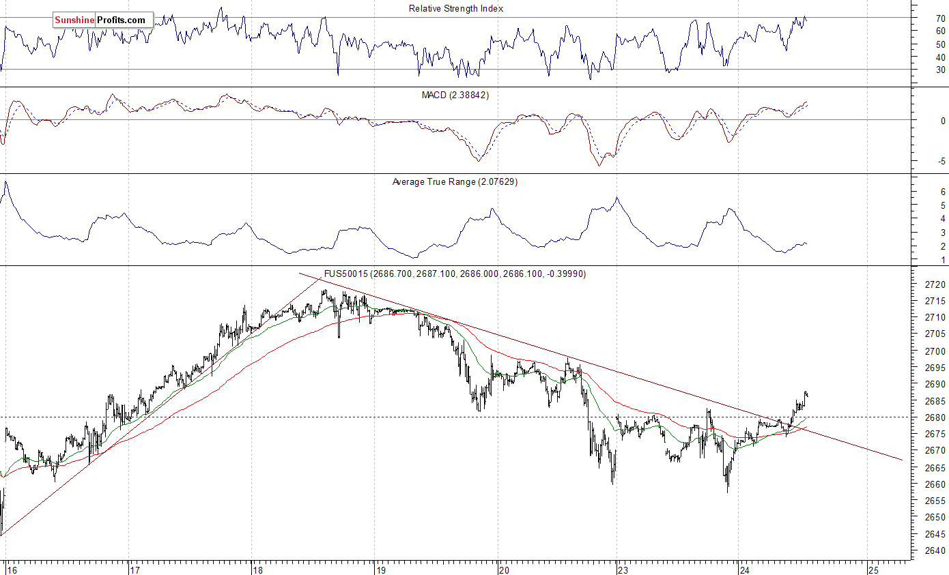Click date label 19 on time axis
The image size is (949, 575).
click(381, 570)
